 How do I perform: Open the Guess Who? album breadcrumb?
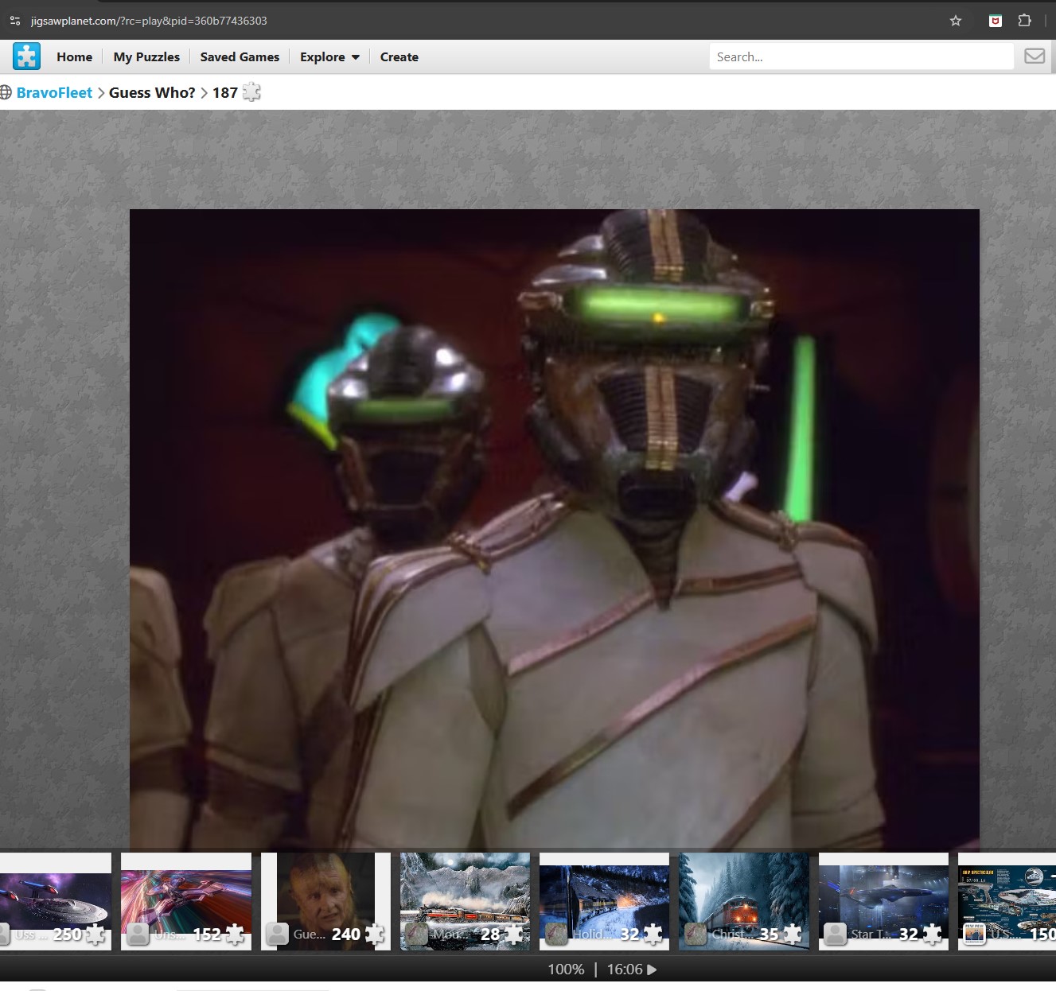pos(152,92)
